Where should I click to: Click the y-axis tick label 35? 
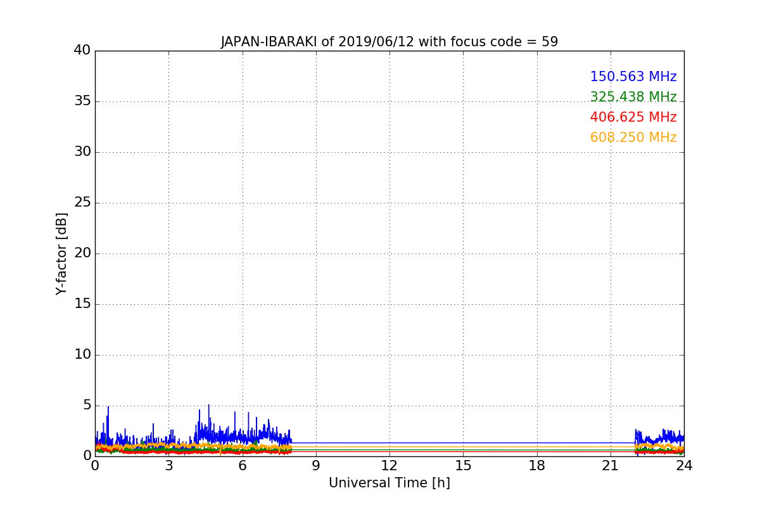[82, 101]
